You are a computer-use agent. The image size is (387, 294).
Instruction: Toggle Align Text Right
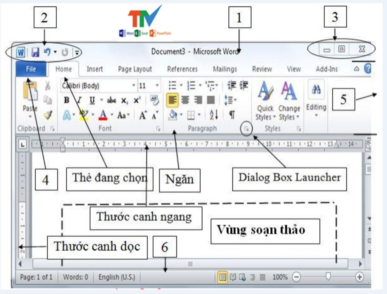(198, 100)
